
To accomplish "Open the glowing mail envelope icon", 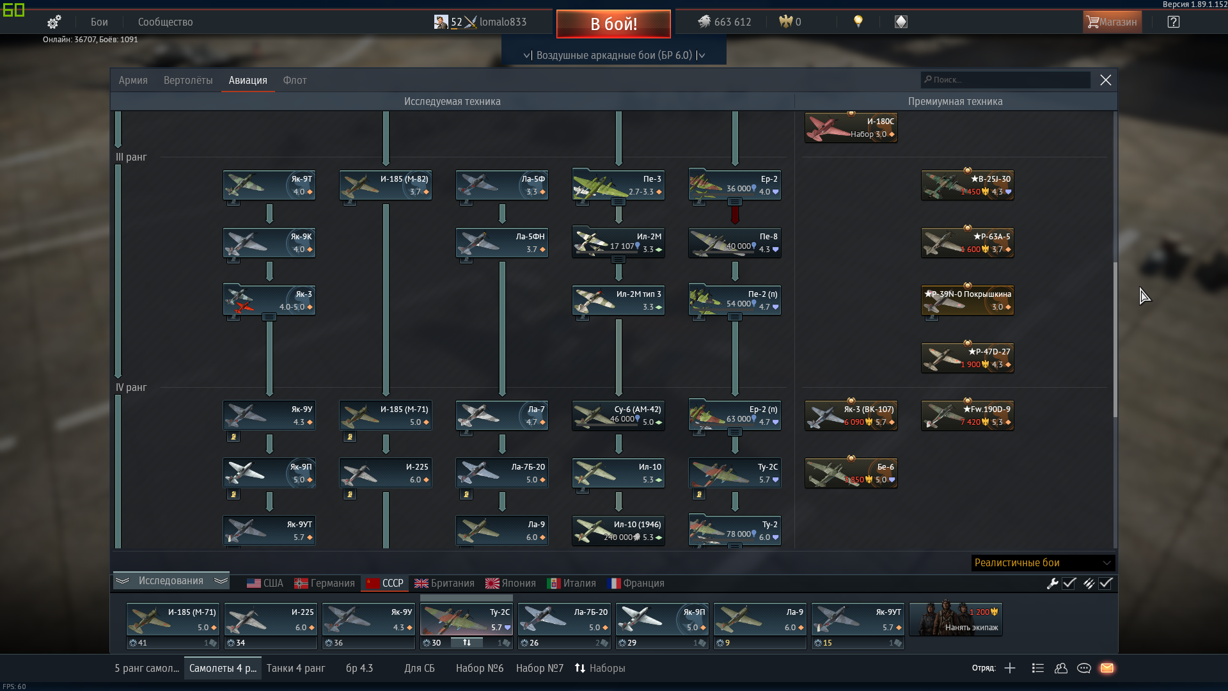I will tap(1107, 668).
